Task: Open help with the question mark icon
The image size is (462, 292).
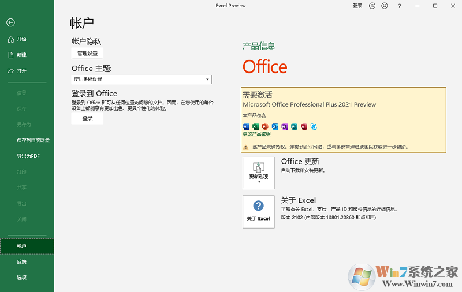Action: pos(399,6)
